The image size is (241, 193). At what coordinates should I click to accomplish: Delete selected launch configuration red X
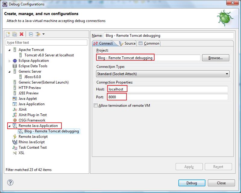click(x=21, y=34)
